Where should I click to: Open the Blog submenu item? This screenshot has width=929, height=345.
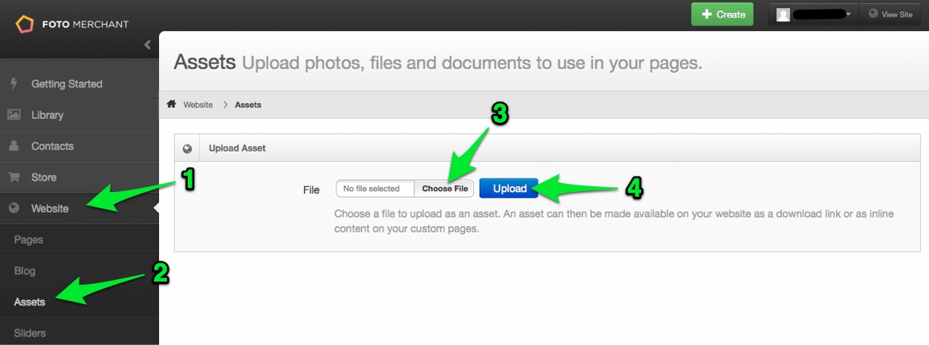click(x=80, y=271)
